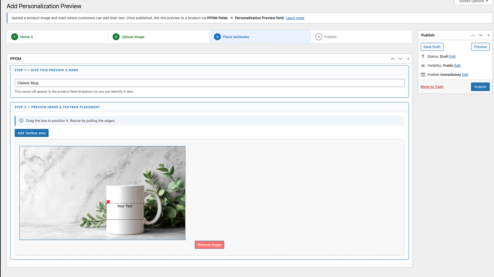Move Publish box up with arrow

tap(473, 35)
